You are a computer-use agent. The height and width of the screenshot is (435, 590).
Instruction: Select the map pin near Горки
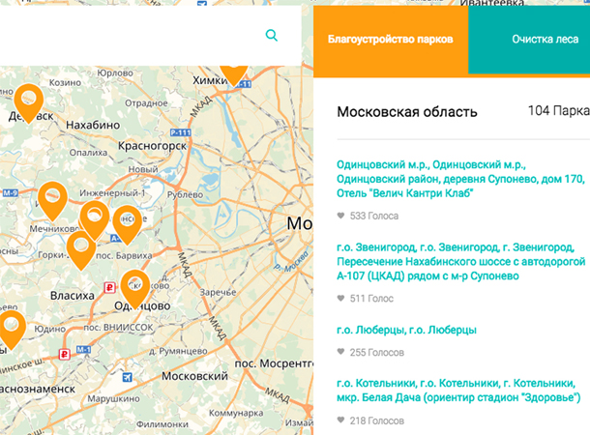click(x=81, y=250)
